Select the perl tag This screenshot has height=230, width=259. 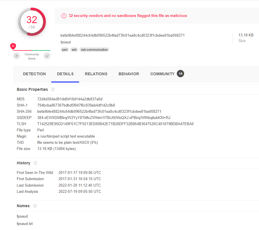coord(65,50)
